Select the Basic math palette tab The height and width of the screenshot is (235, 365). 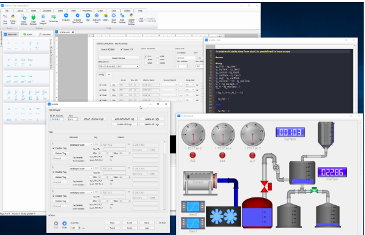click(11, 34)
